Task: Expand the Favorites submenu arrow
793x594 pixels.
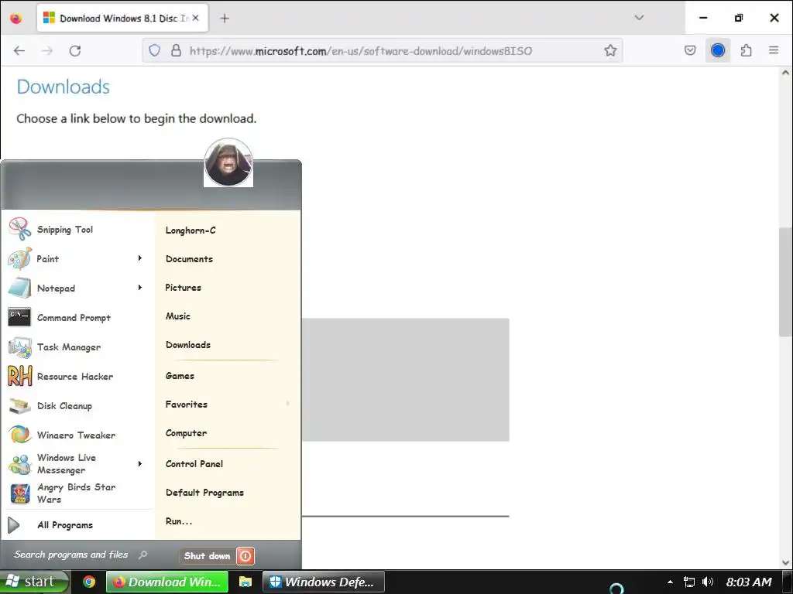Action: pyautogui.click(x=287, y=404)
